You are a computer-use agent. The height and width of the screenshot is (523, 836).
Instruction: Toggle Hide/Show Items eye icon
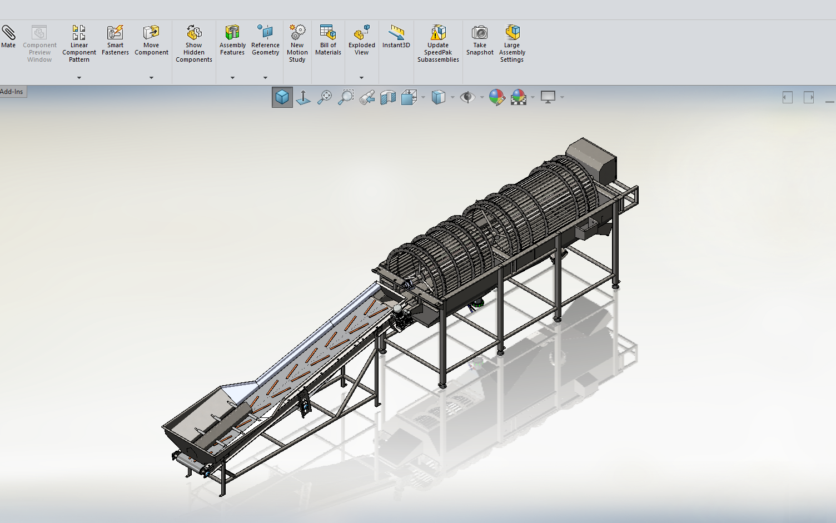(x=467, y=97)
